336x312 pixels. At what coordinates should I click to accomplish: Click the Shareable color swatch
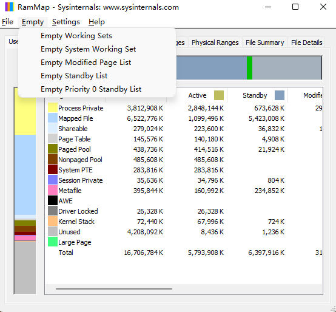(x=53, y=129)
